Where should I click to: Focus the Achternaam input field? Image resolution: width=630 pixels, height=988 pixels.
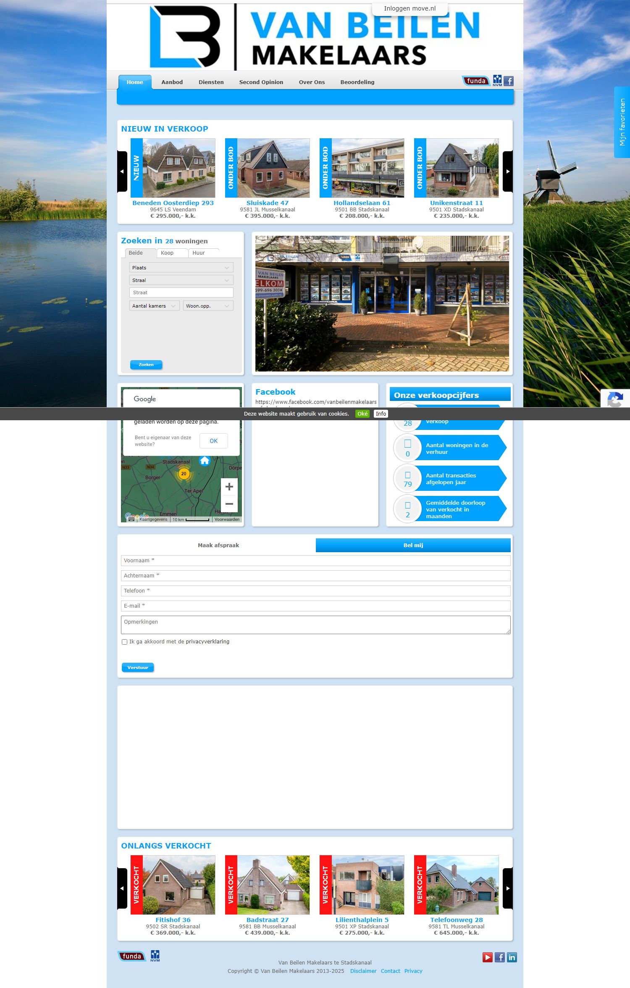coord(316,576)
